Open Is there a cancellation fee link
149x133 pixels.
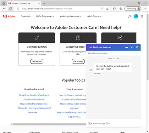[x=74, y=99]
